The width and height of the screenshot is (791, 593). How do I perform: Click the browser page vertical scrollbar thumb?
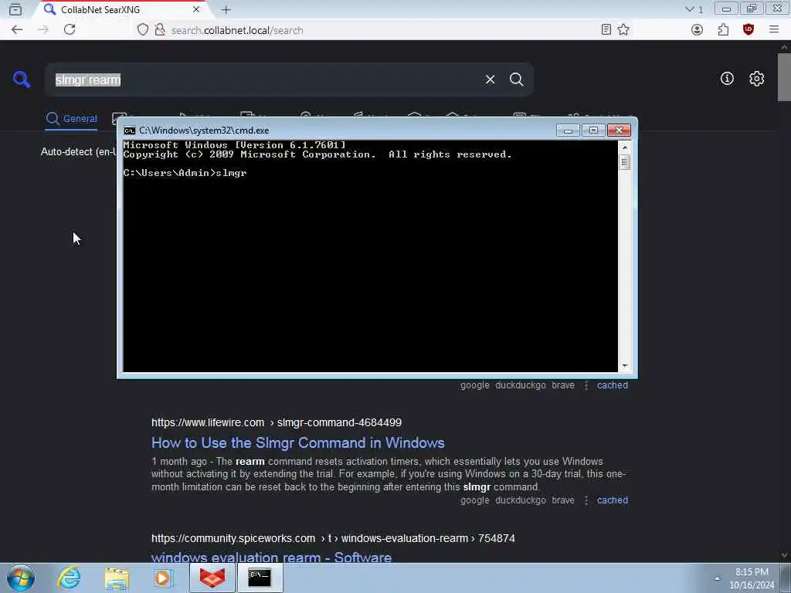(x=784, y=76)
